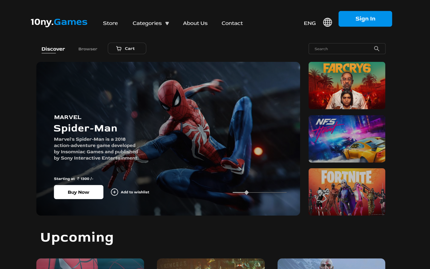The image size is (430, 269).
Task: Click the Sign In button
Action: tap(365, 19)
